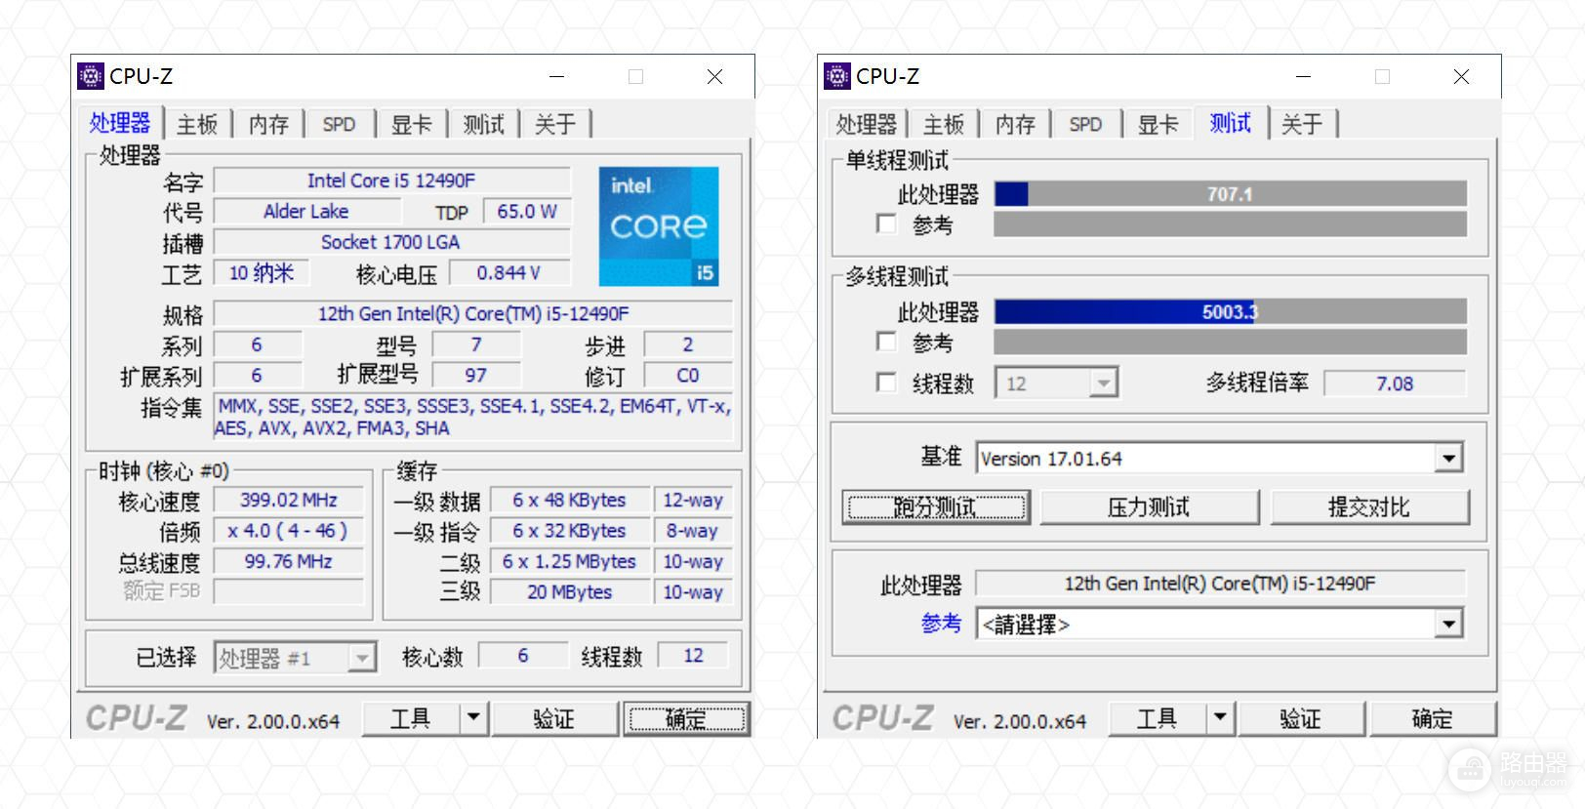Image resolution: width=1585 pixels, height=809 pixels.
Task: Click the active 测试 tab in right window
Action: click(1231, 123)
